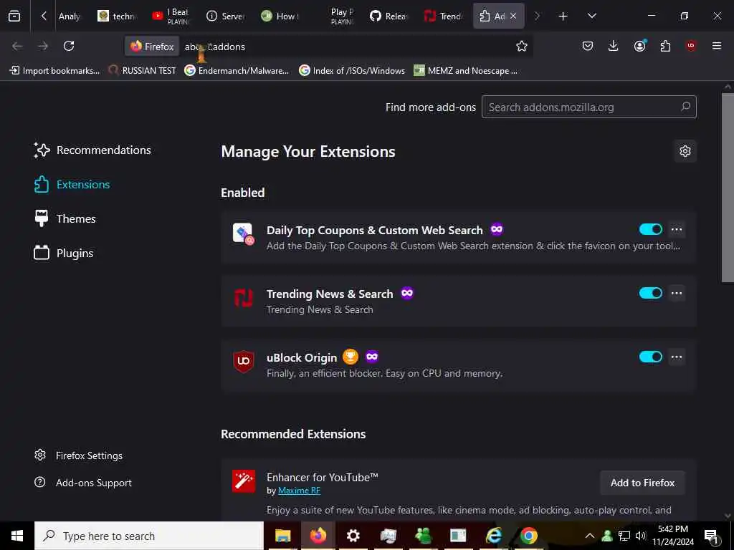This screenshot has height=550, width=734.
Task: Go forward one page
Action: (43, 46)
